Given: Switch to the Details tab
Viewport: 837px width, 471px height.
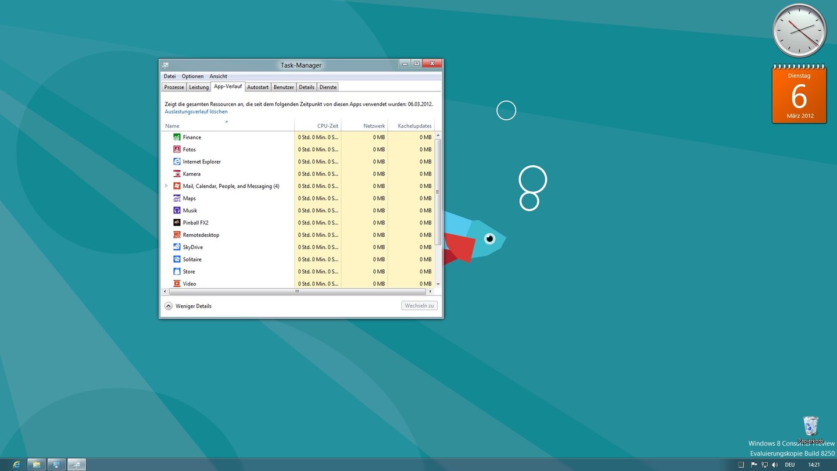Looking at the screenshot, I should pyautogui.click(x=307, y=87).
